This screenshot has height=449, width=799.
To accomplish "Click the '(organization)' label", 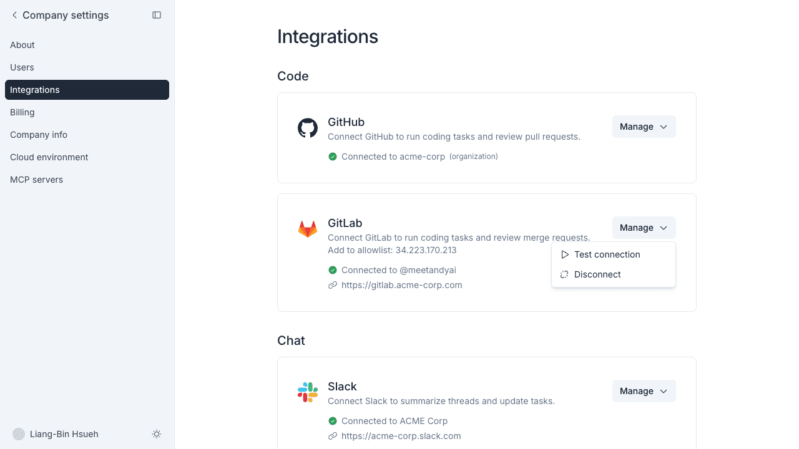I will [x=474, y=157].
